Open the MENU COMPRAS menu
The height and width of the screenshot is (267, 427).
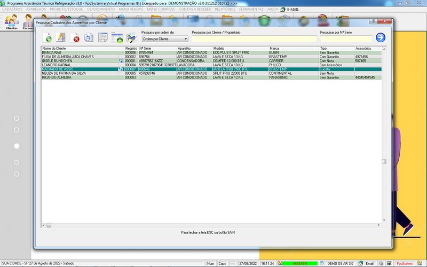tap(161, 9)
